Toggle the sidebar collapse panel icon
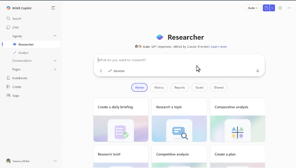Viewport: 296px width, 168px height. 53,8
